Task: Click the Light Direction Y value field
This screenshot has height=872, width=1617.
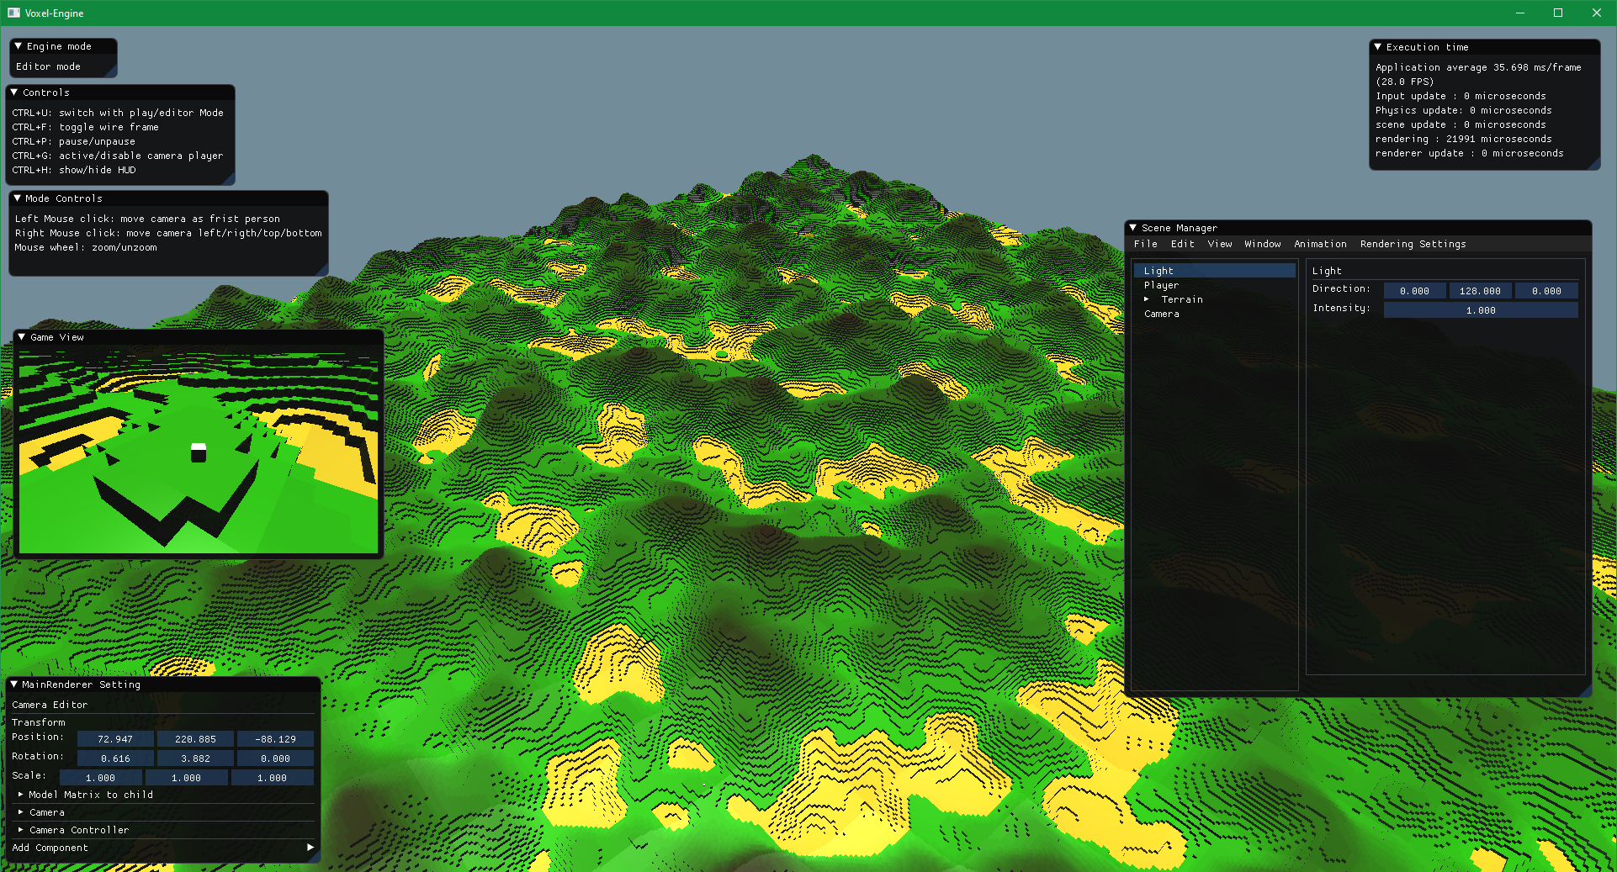Action: pos(1480,291)
